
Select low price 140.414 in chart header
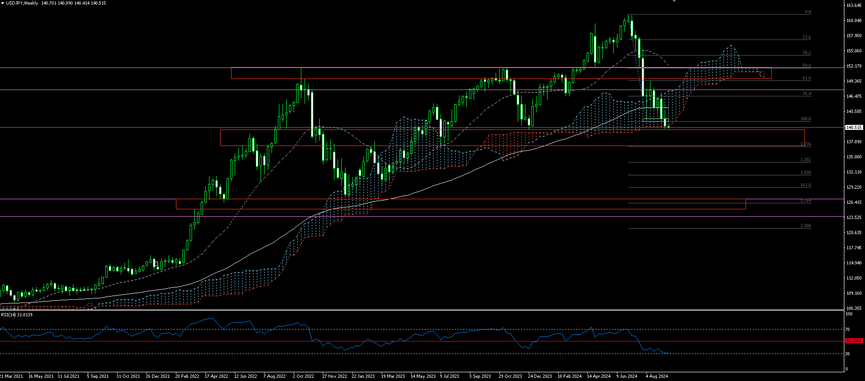click(x=82, y=3)
